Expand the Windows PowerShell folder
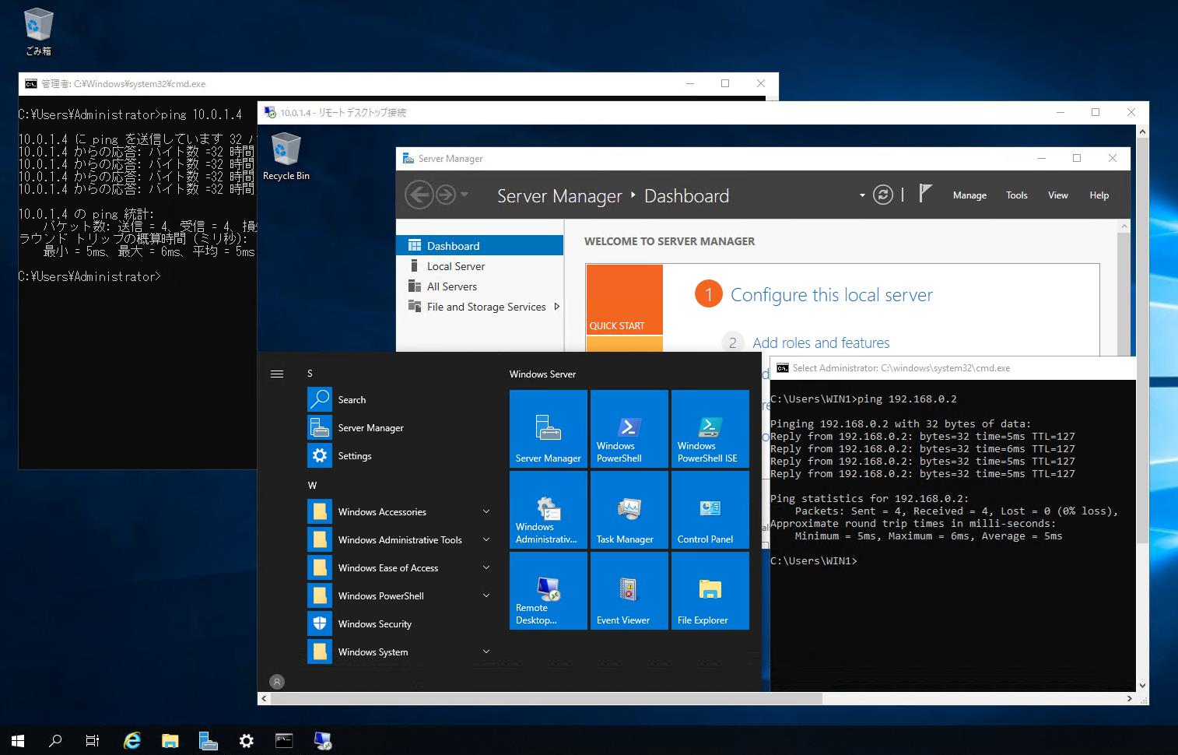This screenshot has height=755, width=1178. point(401,595)
